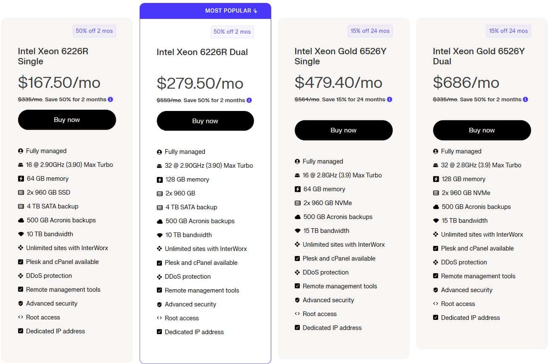Viewport: 550px width, 364px height.
Task: Click the checkbox icon beside Remote management tools in 6226R Dual
Action: (159, 290)
